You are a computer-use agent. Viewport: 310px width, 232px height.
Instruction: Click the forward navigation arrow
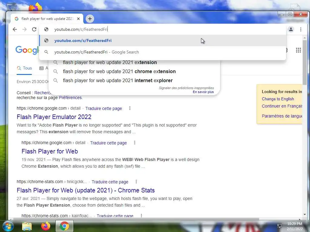[x=25, y=29]
